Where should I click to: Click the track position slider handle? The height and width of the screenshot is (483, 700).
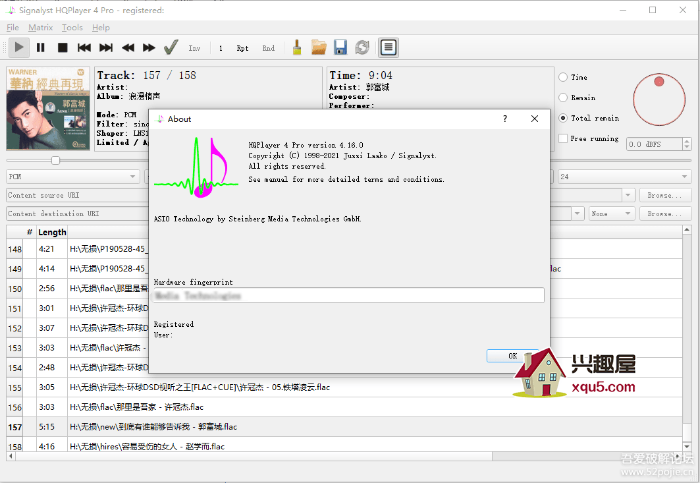coord(55,160)
